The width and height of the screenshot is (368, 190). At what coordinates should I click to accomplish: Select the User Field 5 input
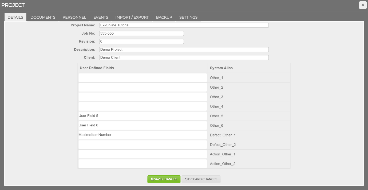pyautogui.click(x=143, y=116)
